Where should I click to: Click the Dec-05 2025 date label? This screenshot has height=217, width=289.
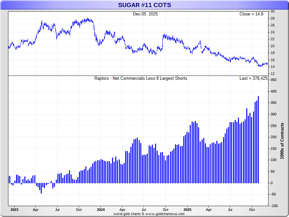click(145, 14)
